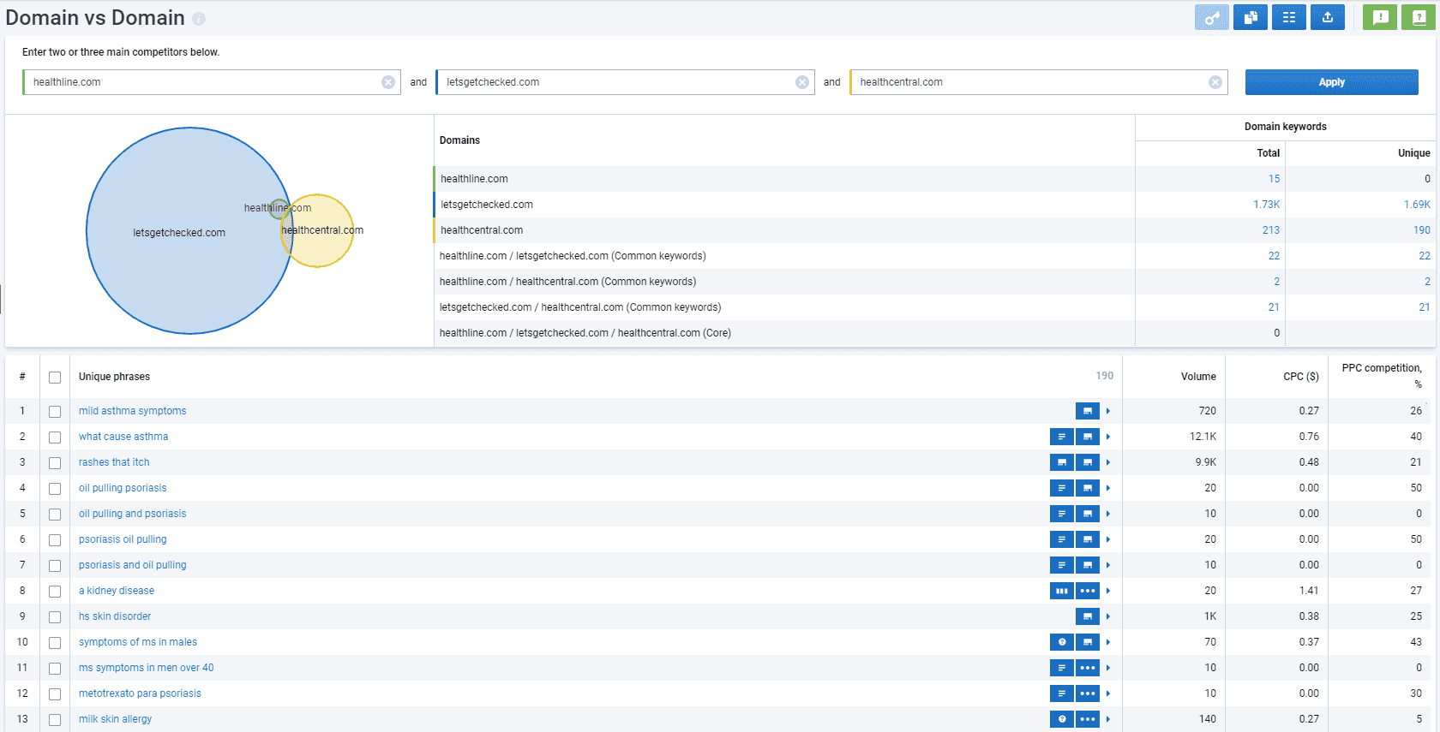Expand the arrow for milk skin allergy row
Viewport: 1440px width, 732px height.
tap(1108, 719)
